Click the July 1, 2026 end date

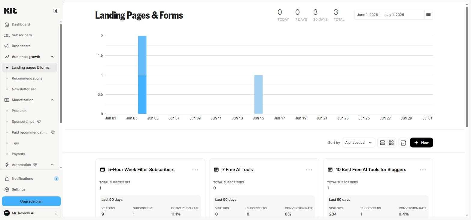tap(394, 15)
